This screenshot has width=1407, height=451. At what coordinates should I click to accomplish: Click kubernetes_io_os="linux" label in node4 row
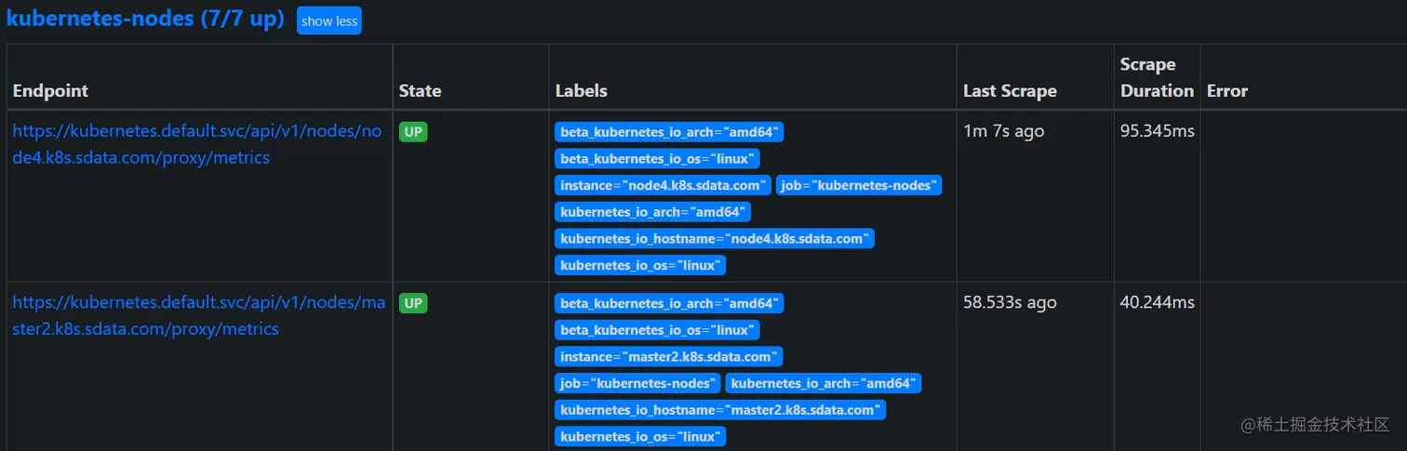click(641, 265)
